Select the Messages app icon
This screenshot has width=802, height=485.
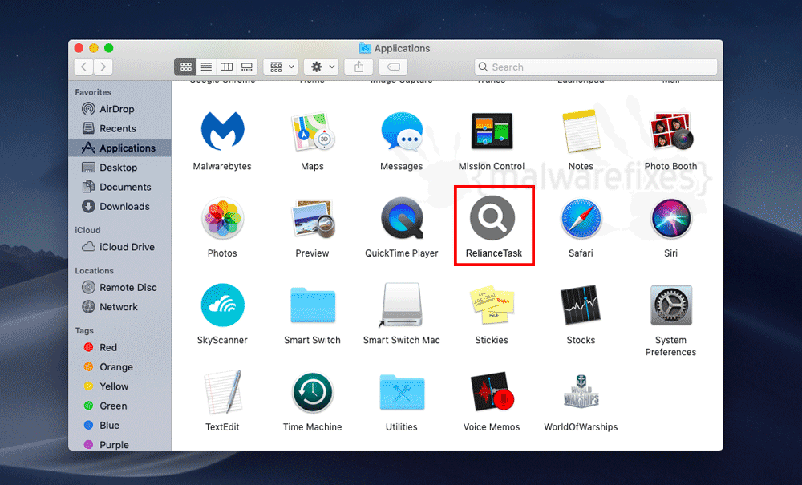402,131
